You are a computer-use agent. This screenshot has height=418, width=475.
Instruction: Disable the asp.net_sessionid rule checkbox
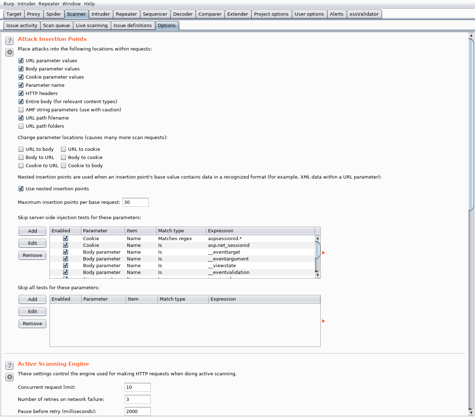(x=66, y=245)
